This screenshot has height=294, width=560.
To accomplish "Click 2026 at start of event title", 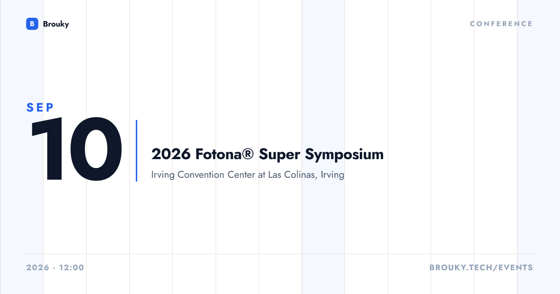I will (x=171, y=154).
